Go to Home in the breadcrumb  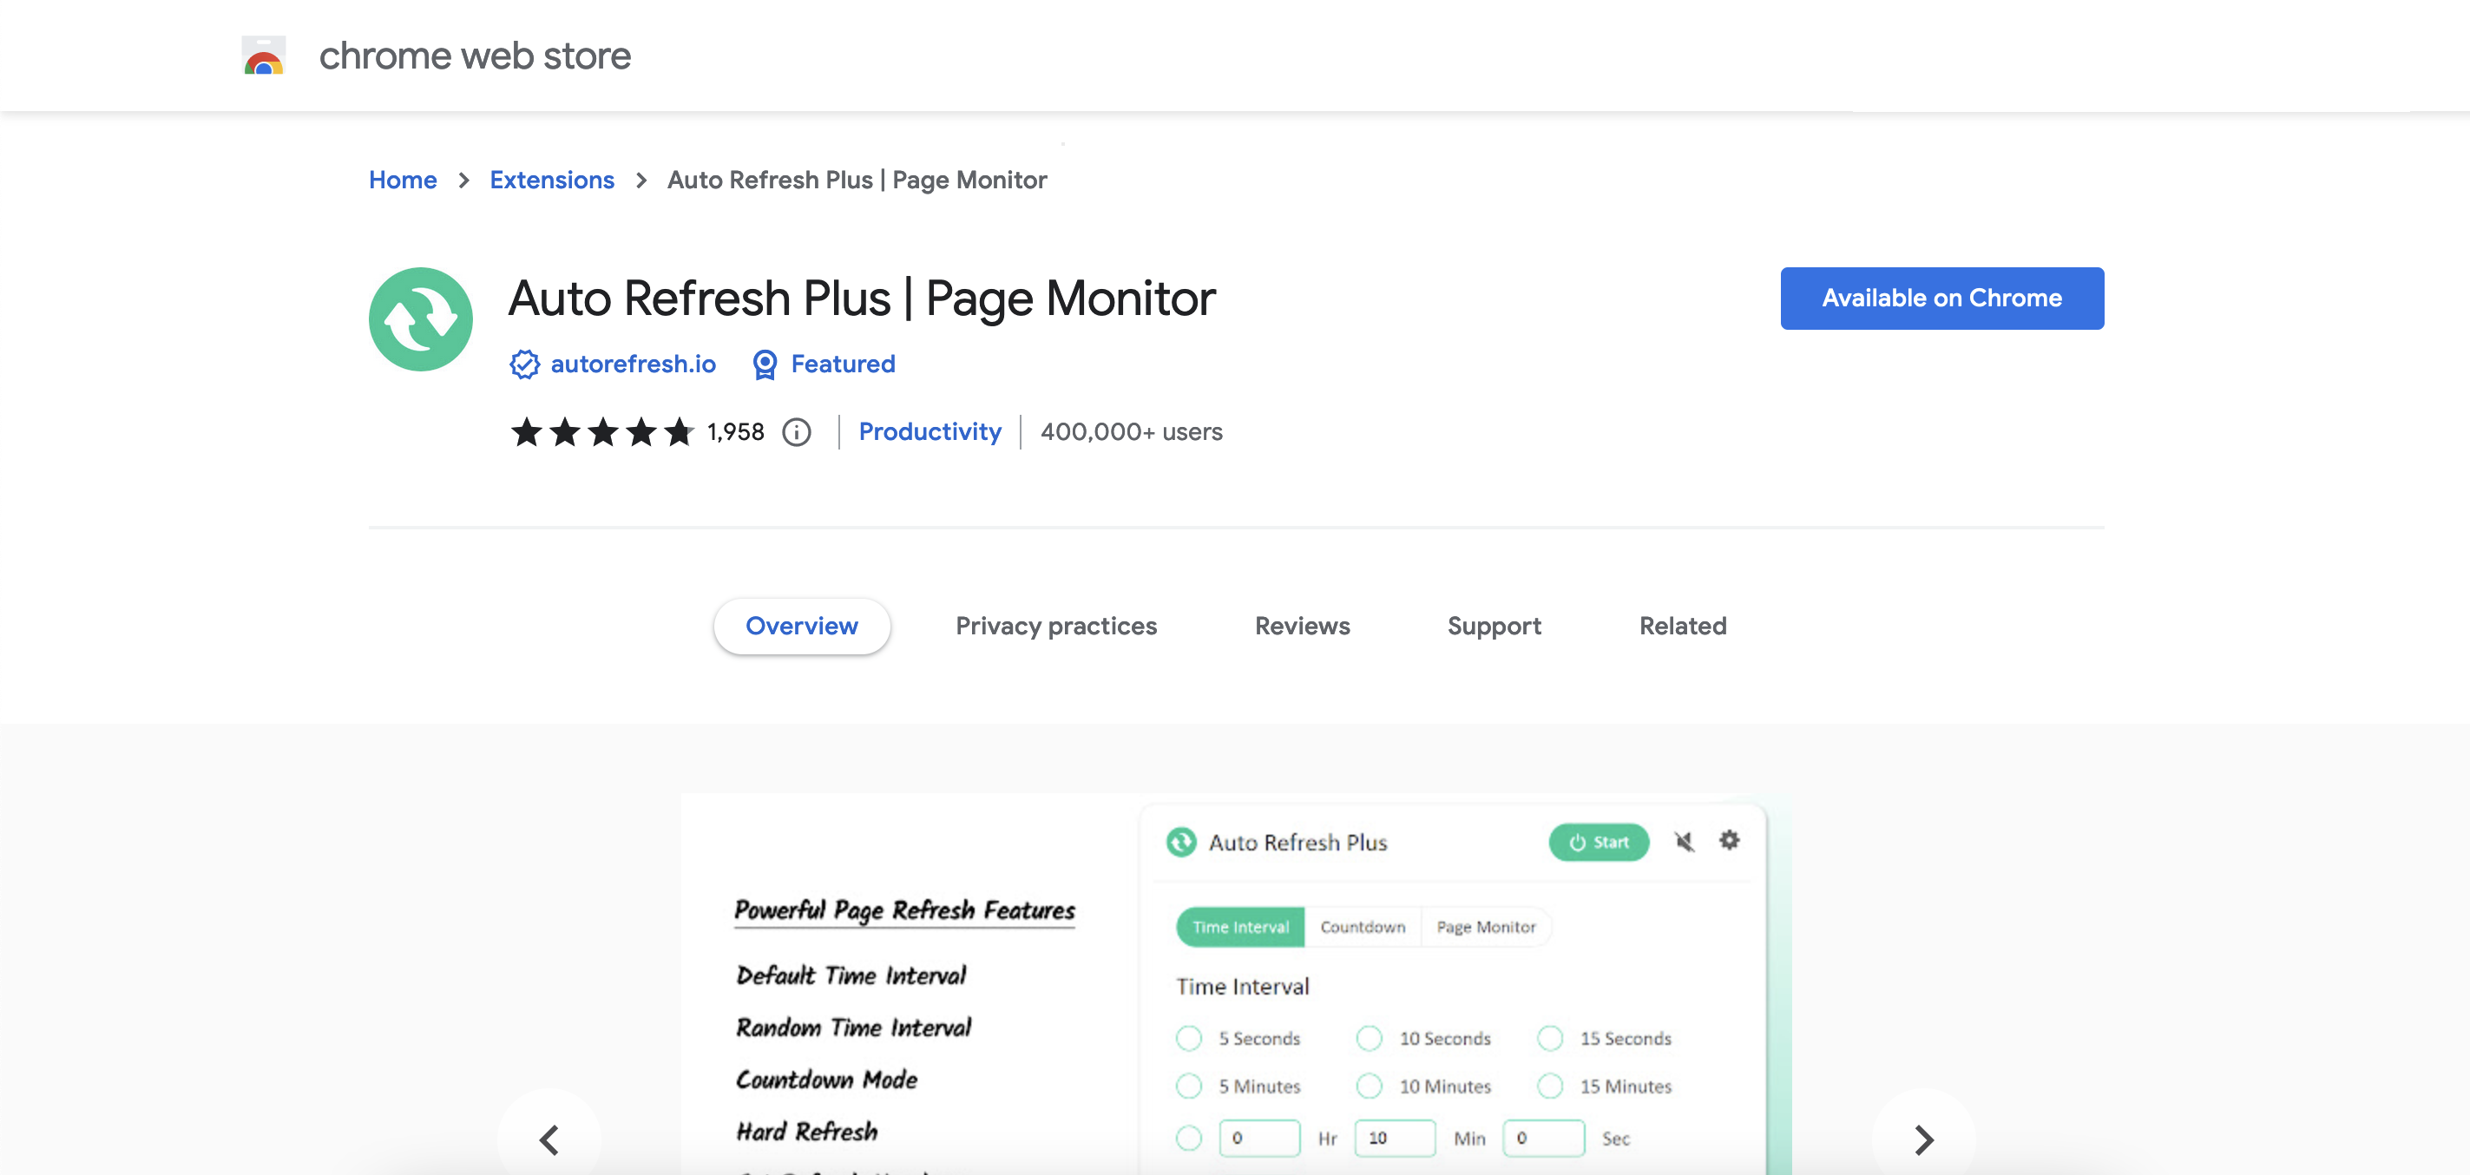(x=403, y=180)
